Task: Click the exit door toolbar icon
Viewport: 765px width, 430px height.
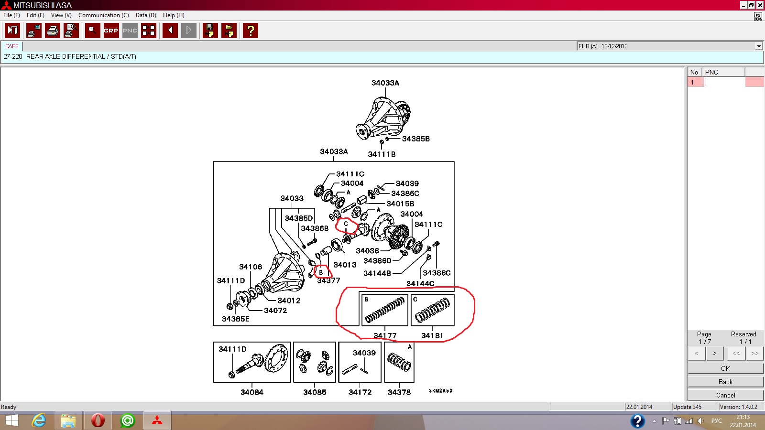Action: pyautogui.click(x=12, y=31)
